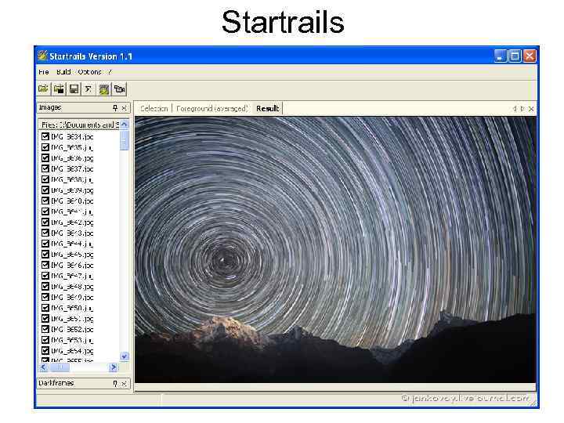Click the Open Darkframes toolbar icon

coord(59,89)
